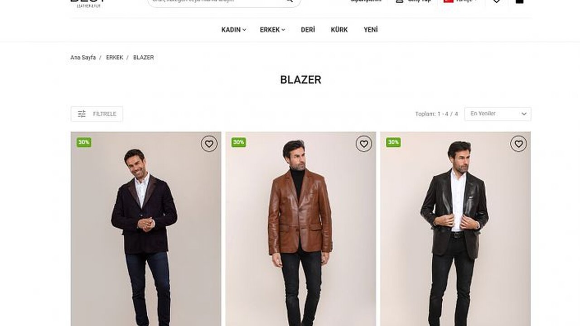Click the user account icon
Viewport: 580px width, 326px height.
click(x=399, y=1)
